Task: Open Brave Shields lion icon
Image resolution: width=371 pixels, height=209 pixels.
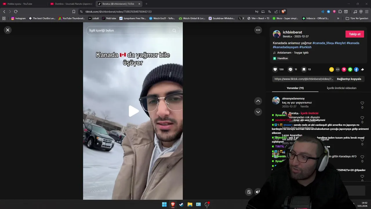Action: pyautogui.click(x=283, y=12)
